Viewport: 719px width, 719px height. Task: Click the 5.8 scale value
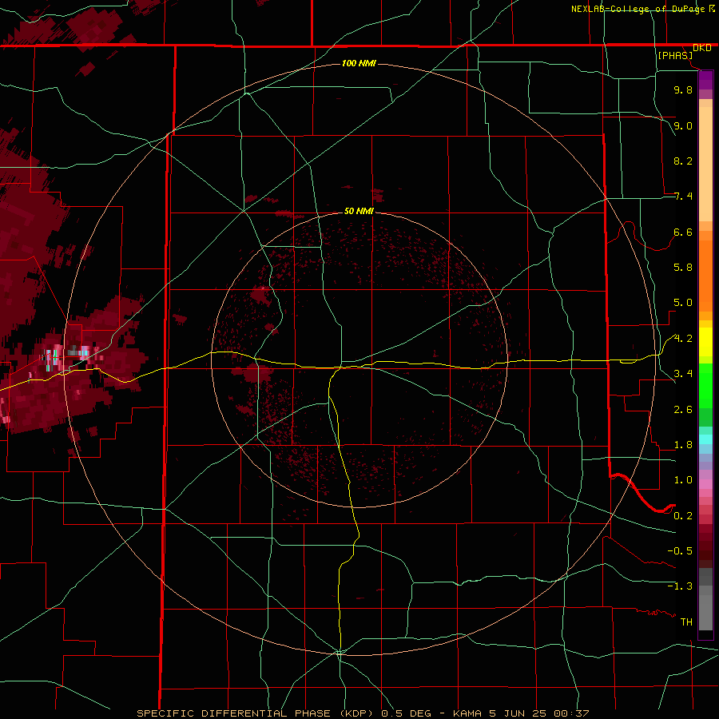click(x=683, y=268)
